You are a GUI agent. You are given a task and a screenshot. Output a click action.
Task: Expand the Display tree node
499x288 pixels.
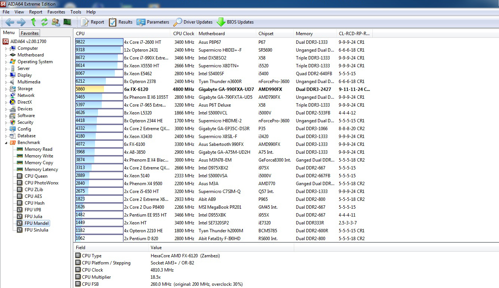pyautogui.click(x=6, y=75)
